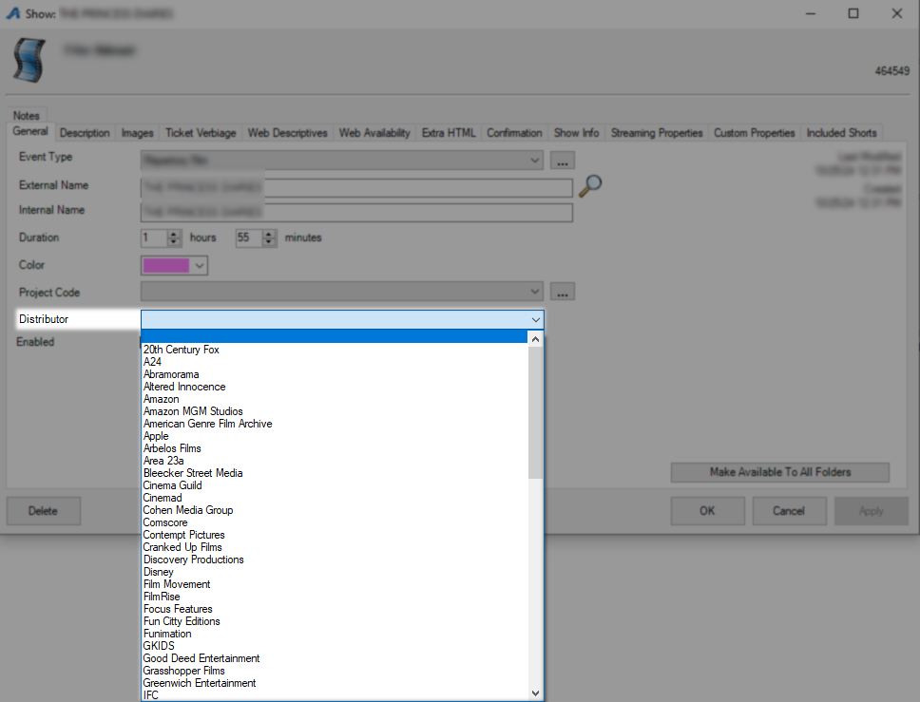
Task: Pick Grasshopper Films
Action: point(335,671)
